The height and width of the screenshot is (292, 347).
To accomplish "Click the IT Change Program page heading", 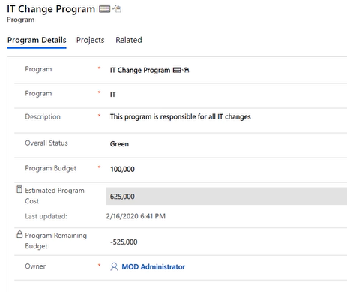I will [51, 9].
